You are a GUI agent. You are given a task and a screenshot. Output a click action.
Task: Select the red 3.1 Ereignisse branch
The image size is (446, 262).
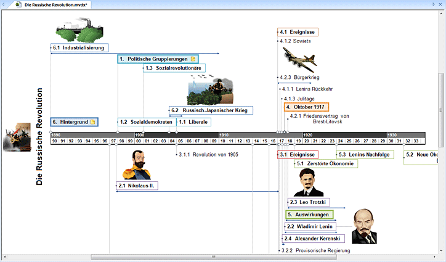[298, 155]
